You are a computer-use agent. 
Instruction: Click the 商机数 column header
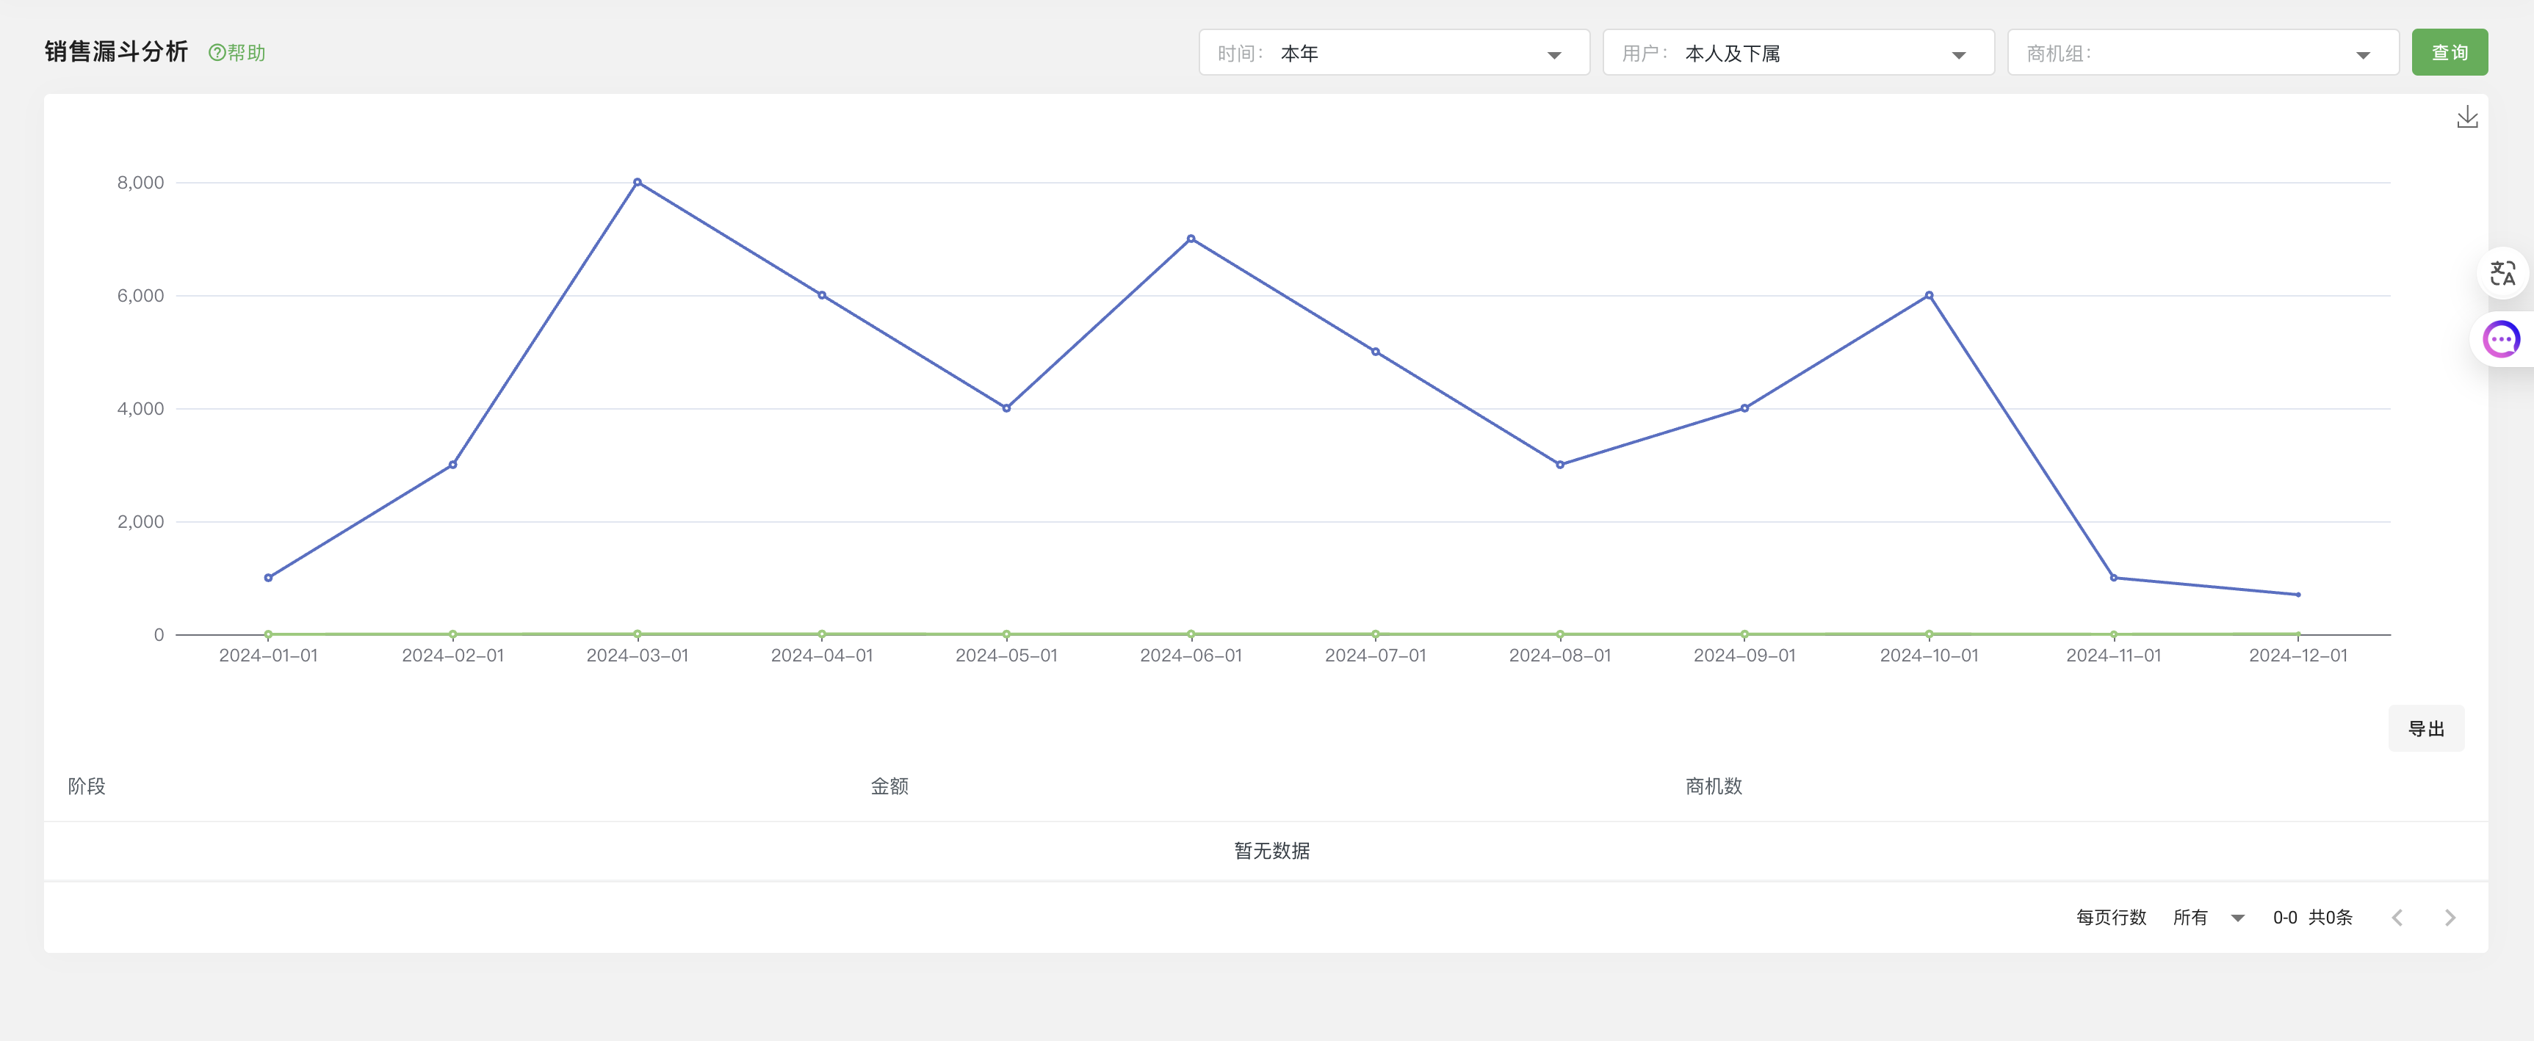click(x=1713, y=786)
